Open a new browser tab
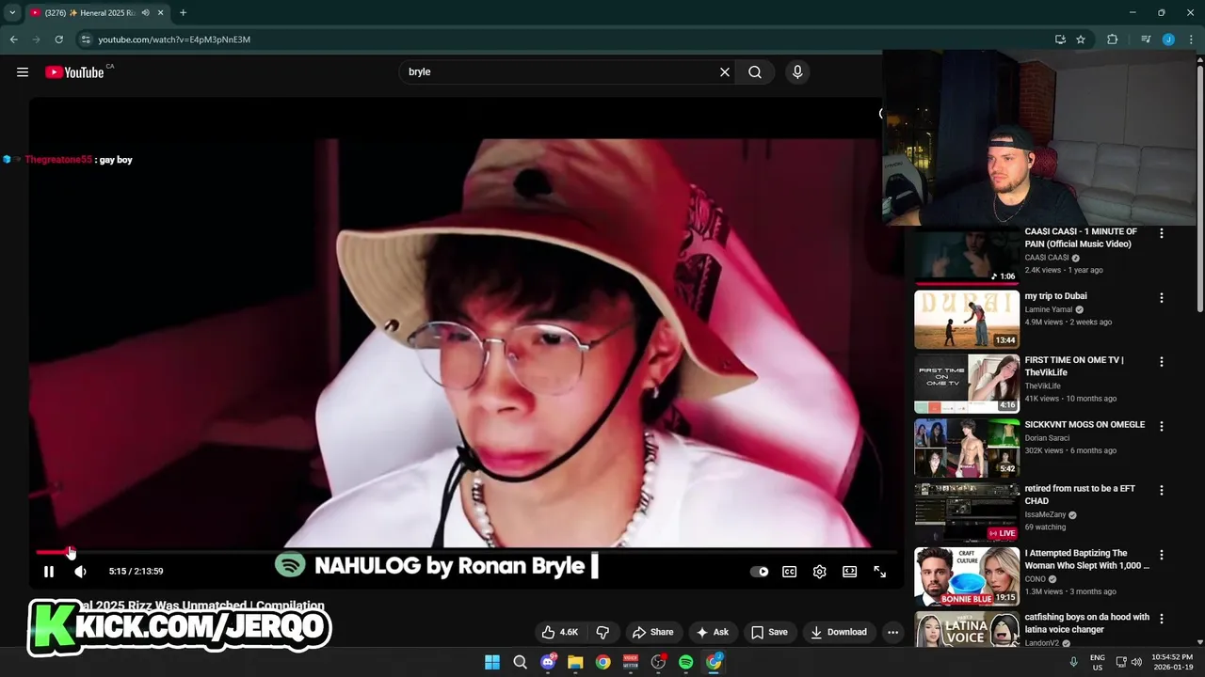This screenshot has width=1205, height=677. point(183,13)
